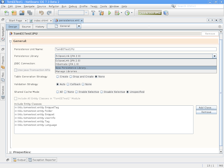Select Enable Selective cache mode
The image size is (224, 168).
coord(76,92)
